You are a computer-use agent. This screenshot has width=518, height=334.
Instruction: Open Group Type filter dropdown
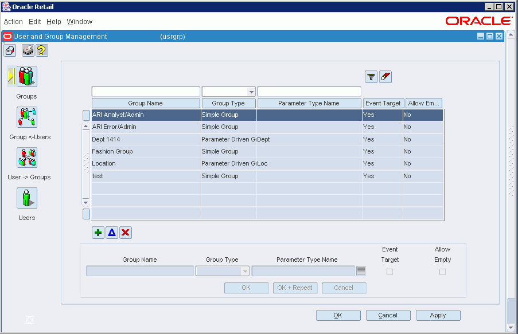(251, 92)
